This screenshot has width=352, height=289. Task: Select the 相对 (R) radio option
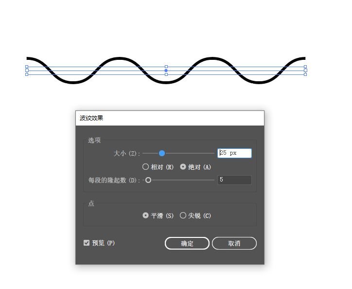click(158, 167)
